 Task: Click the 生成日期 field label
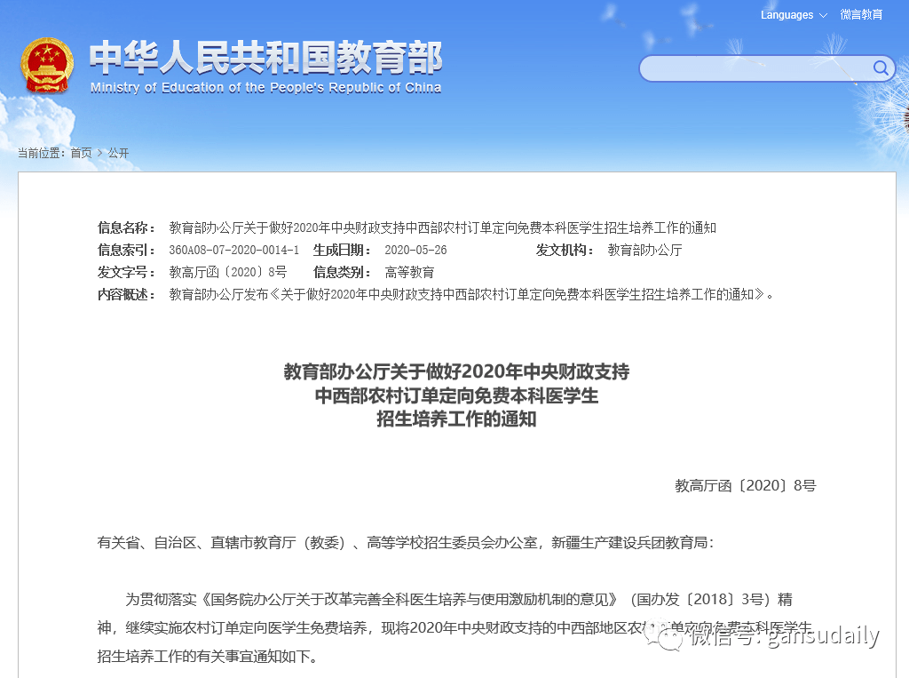(x=342, y=251)
